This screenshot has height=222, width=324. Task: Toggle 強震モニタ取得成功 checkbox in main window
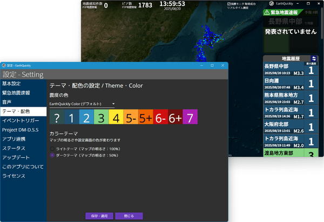pos(229,4)
